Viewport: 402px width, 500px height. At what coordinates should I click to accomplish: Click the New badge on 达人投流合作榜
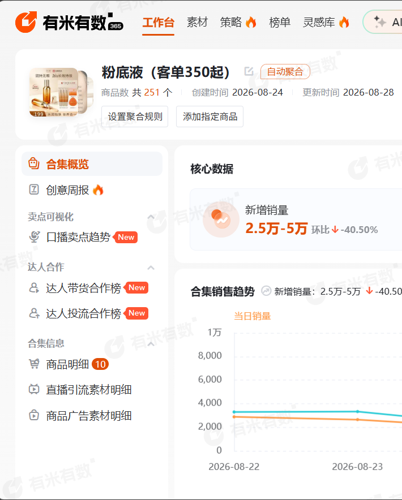point(136,313)
